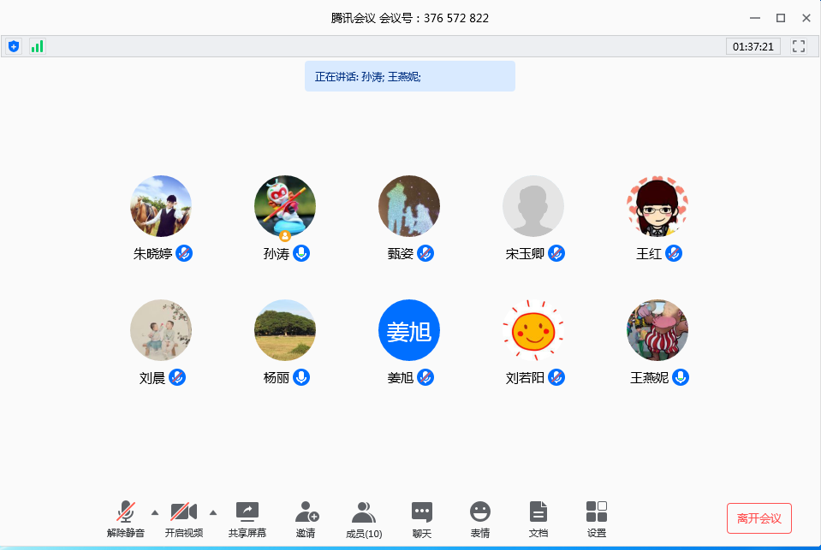
Task: Enter full screen mode
Action: (x=799, y=46)
